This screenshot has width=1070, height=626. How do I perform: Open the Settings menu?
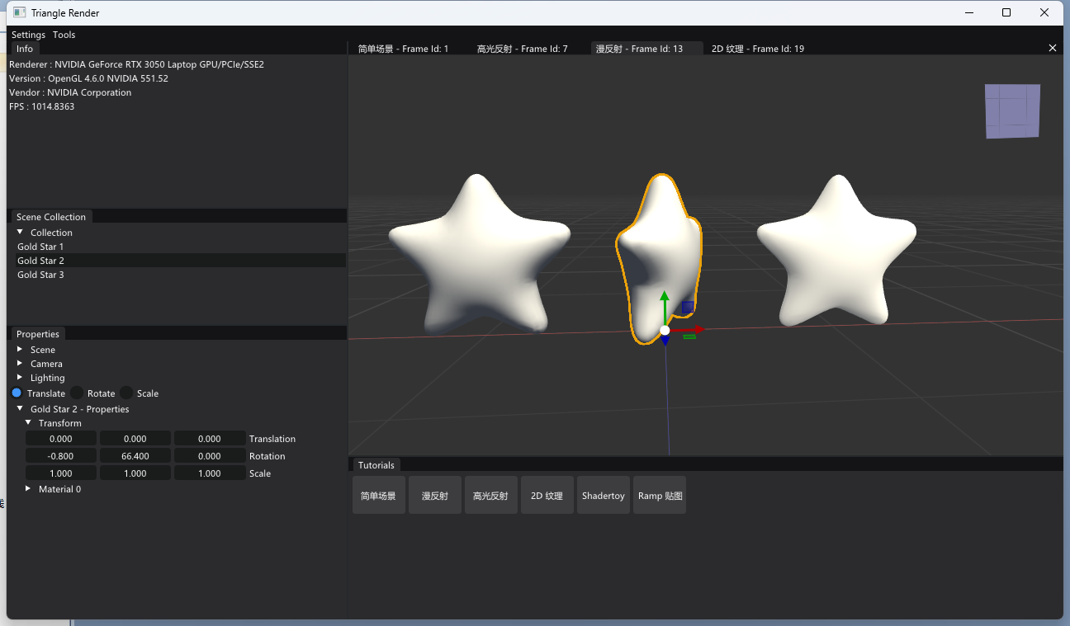(x=28, y=35)
